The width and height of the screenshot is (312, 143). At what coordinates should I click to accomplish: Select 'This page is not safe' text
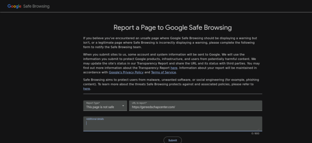click(x=100, y=107)
